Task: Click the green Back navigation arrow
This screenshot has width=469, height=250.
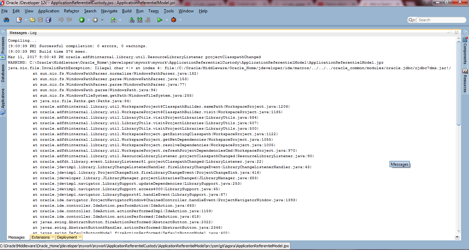Action: click(x=82, y=20)
